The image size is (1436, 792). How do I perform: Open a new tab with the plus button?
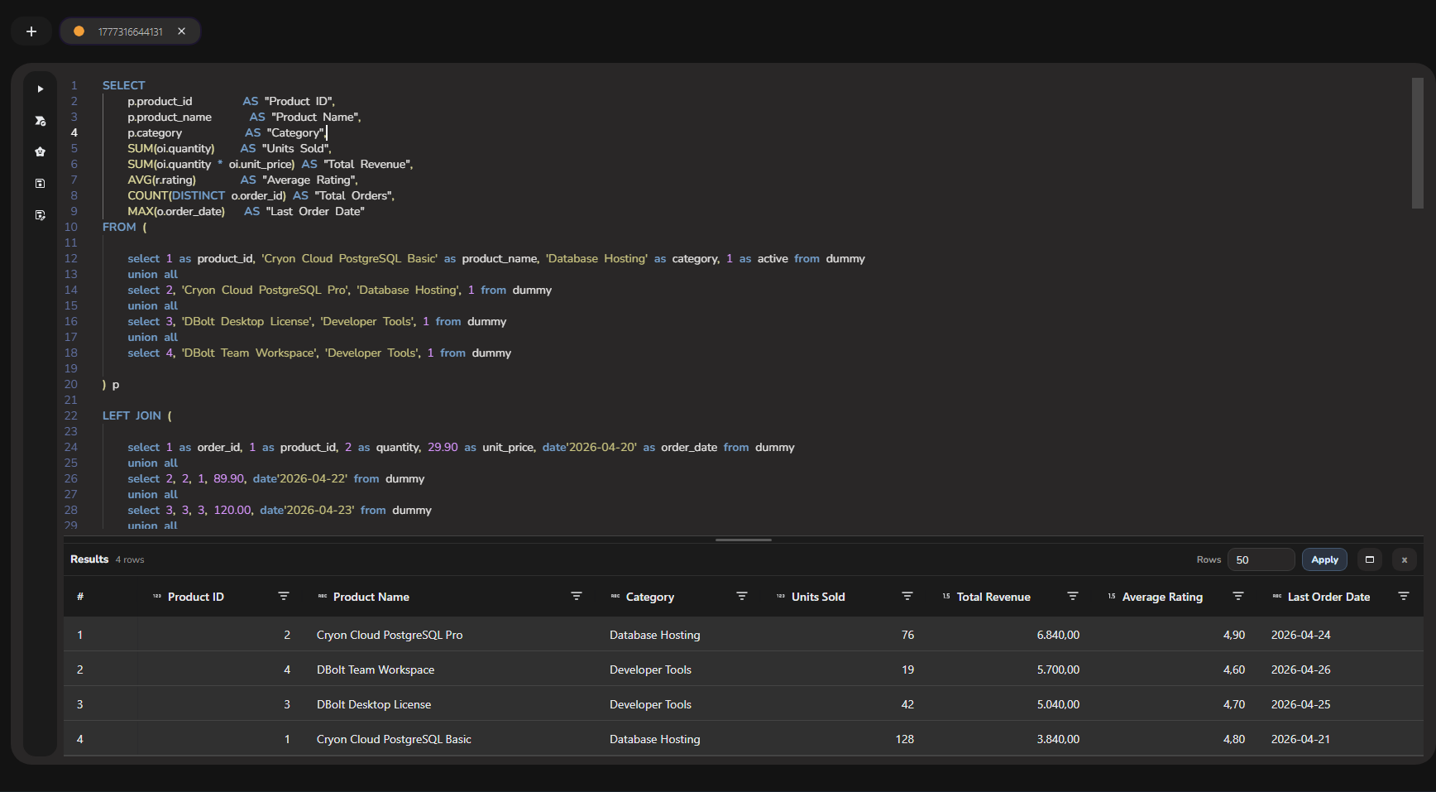coord(31,31)
